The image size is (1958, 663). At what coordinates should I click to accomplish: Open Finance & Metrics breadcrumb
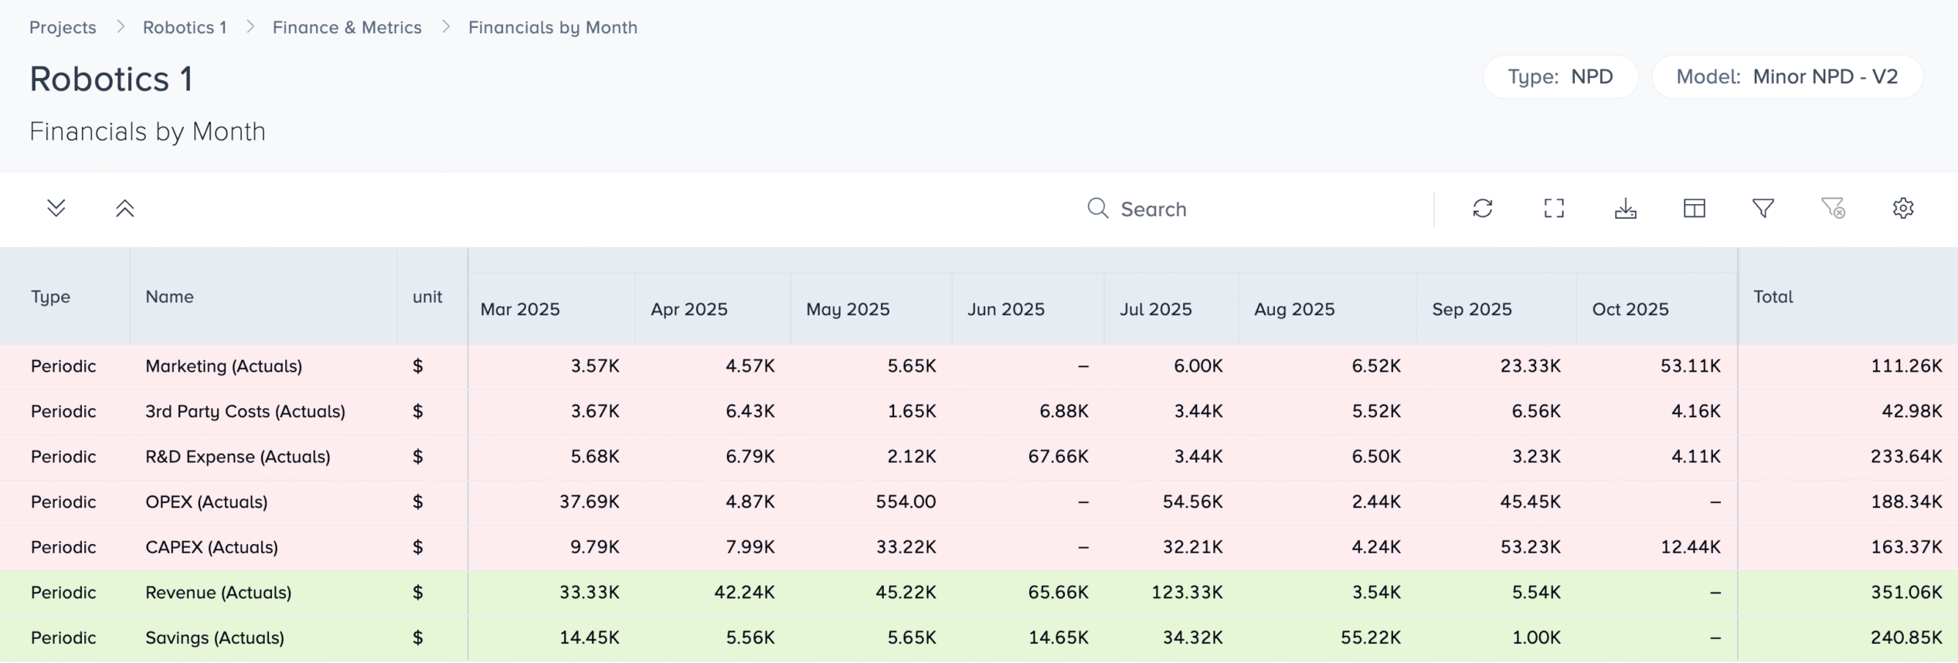[x=347, y=28]
